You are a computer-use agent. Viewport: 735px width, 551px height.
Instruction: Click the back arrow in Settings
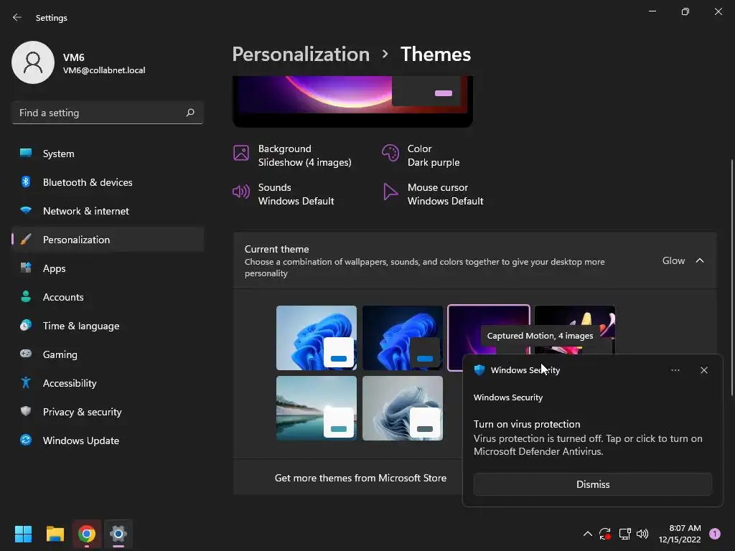pos(17,17)
